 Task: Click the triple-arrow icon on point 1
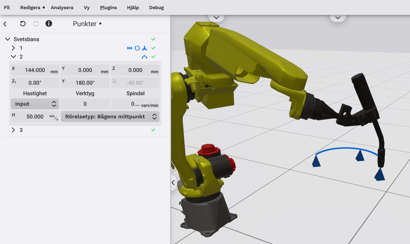coord(130,48)
